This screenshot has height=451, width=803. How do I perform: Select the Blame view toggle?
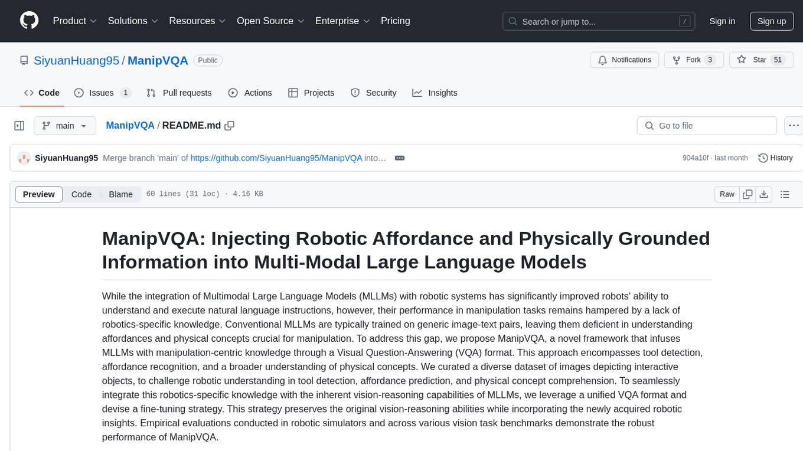pos(121,194)
